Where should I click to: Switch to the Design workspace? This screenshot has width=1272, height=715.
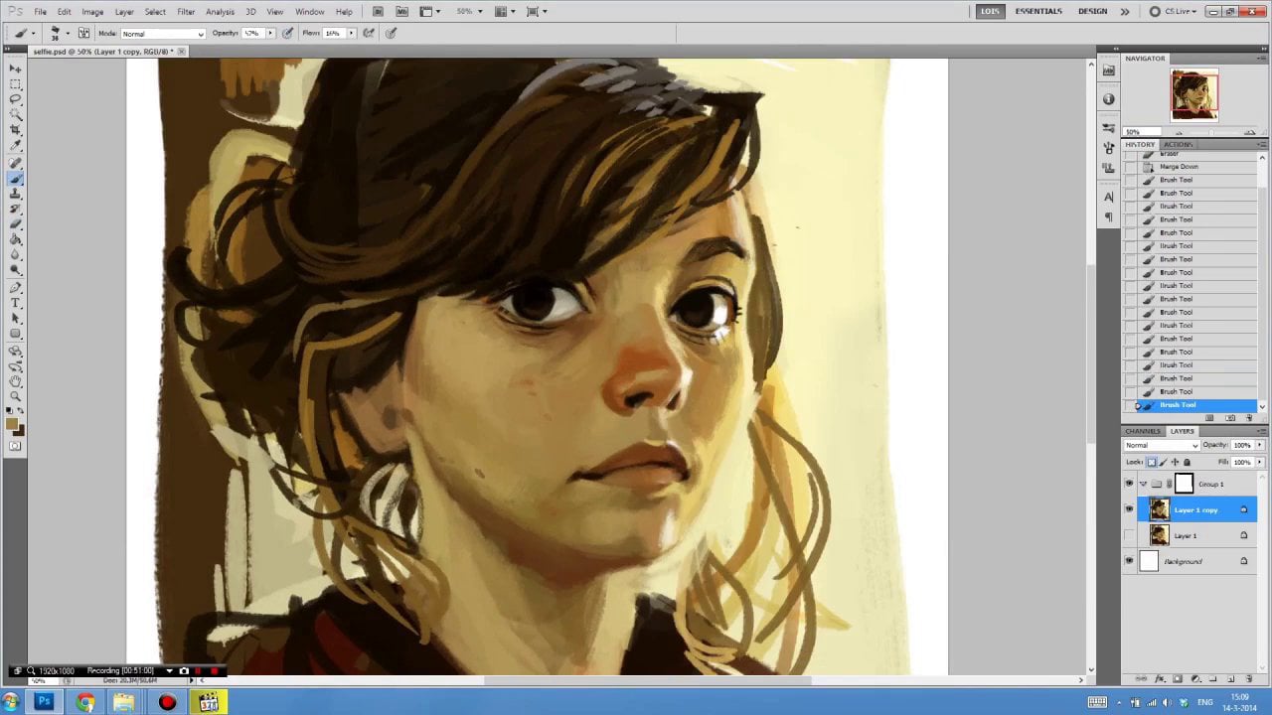(1092, 11)
